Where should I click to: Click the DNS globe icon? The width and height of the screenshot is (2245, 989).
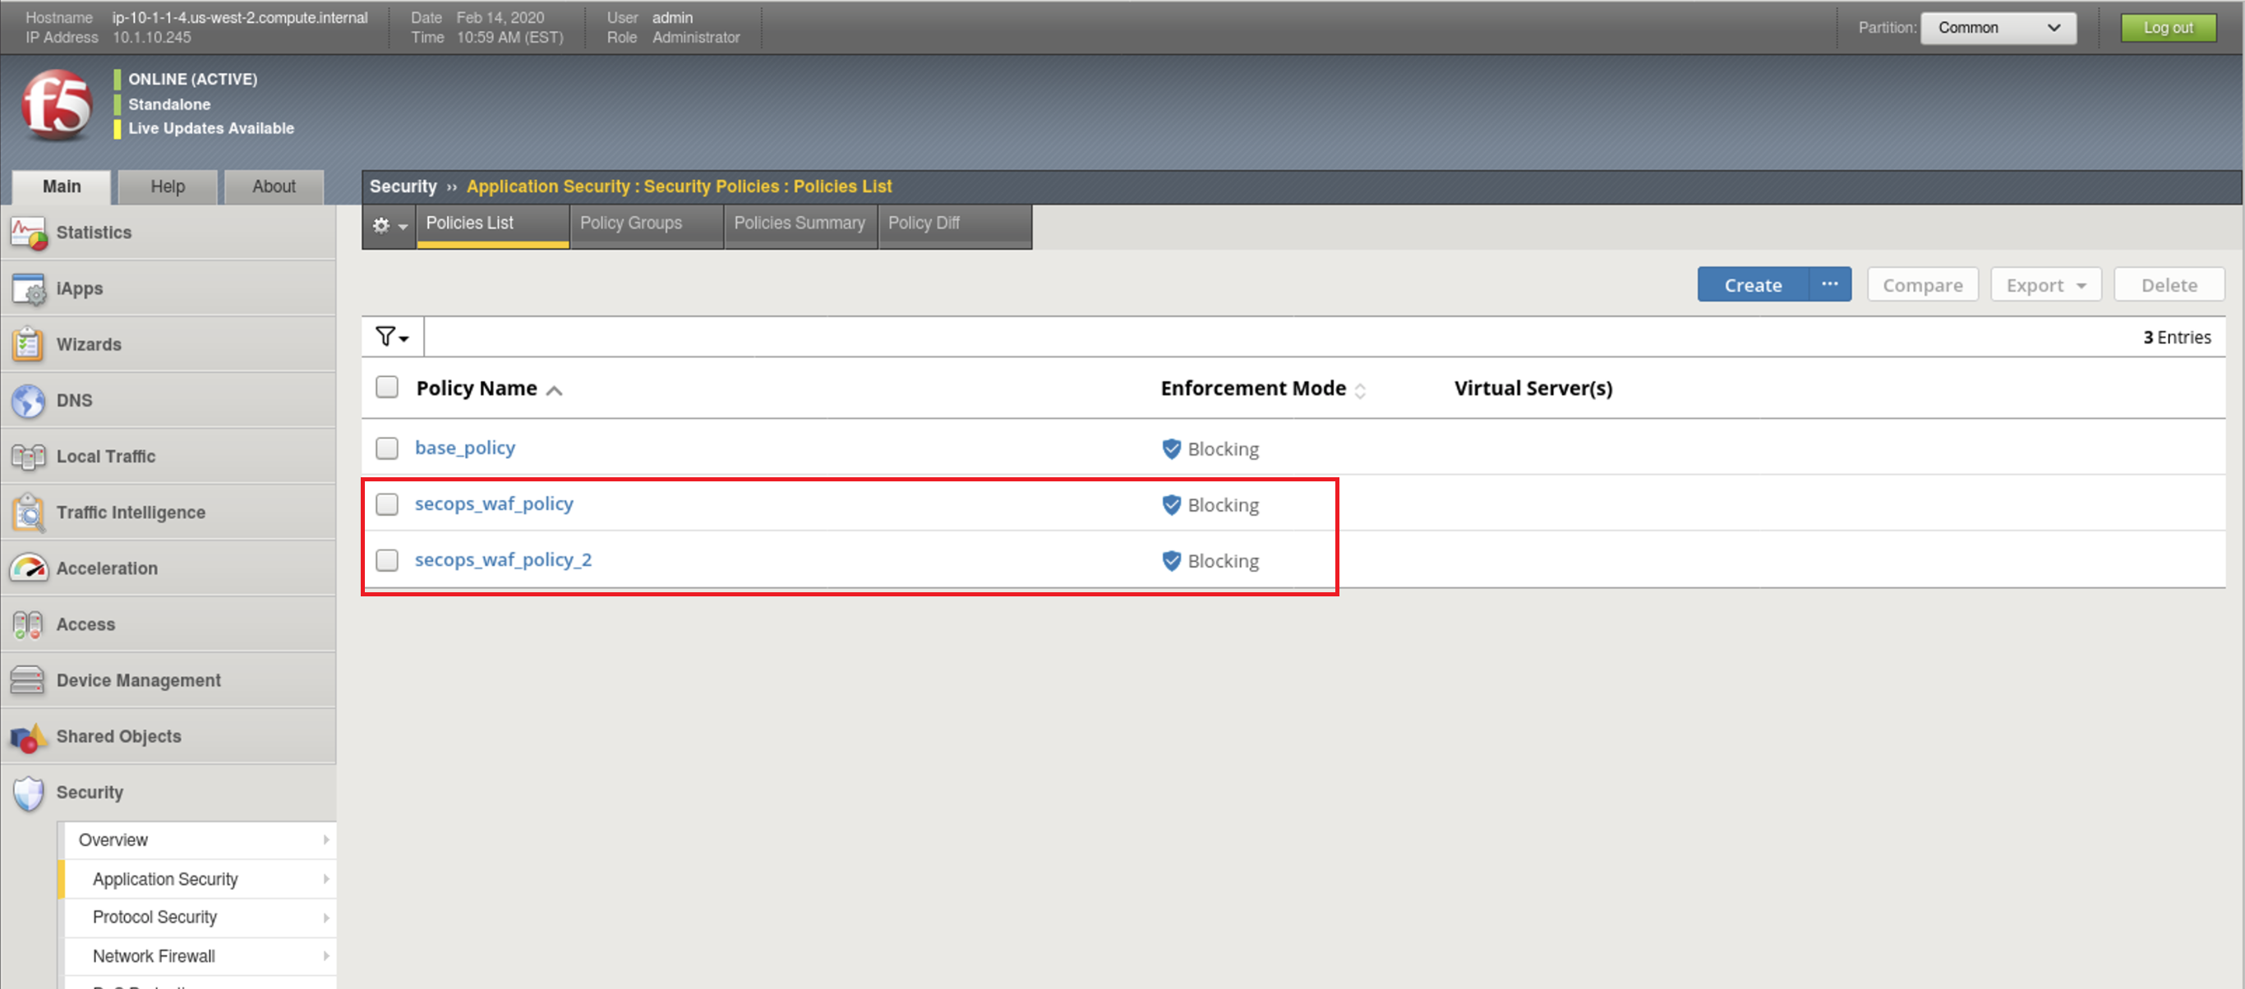pos(28,401)
